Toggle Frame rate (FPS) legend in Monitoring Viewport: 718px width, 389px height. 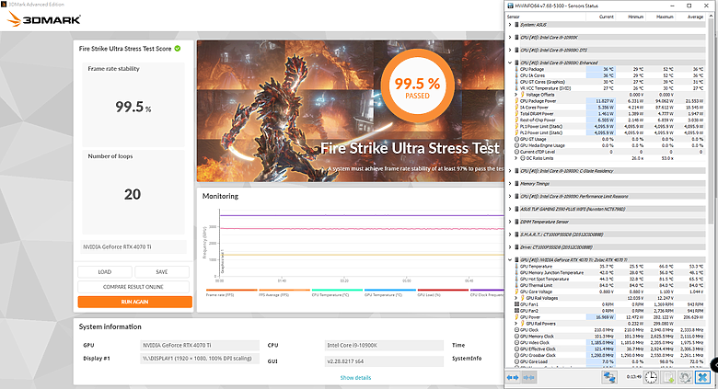click(x=231, y=292)
